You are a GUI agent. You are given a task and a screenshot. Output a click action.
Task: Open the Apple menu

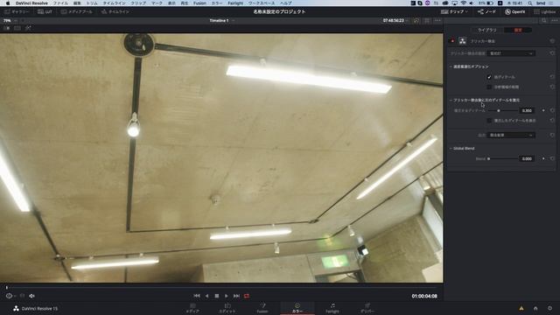pyautogui.click(x=8, y=3)
